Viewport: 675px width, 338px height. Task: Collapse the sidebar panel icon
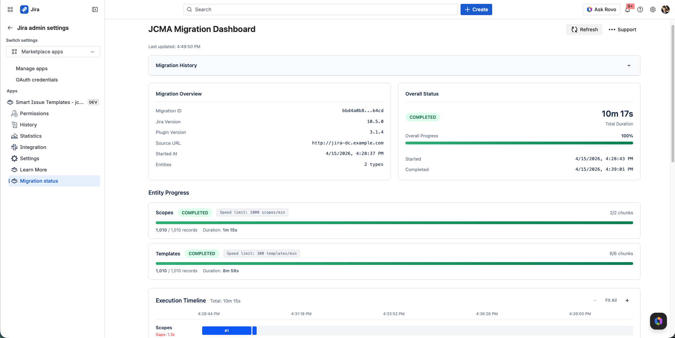pos(95,9)
